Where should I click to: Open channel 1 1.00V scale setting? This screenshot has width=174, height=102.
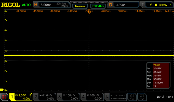coord(22,95)
